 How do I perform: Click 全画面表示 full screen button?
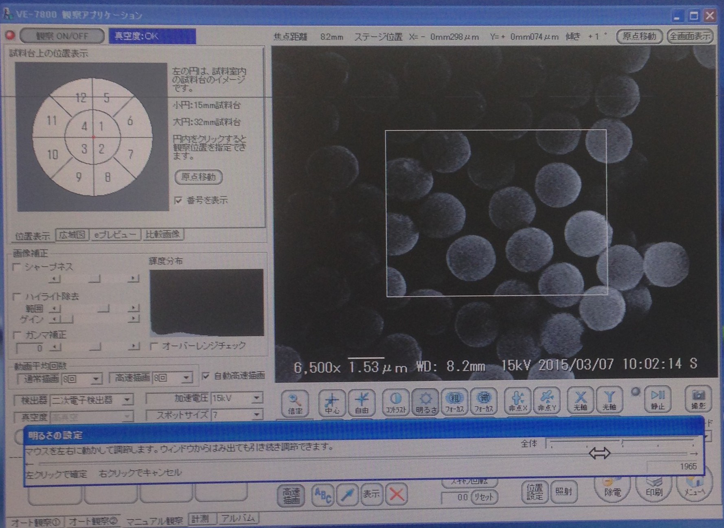pos(690,36)
